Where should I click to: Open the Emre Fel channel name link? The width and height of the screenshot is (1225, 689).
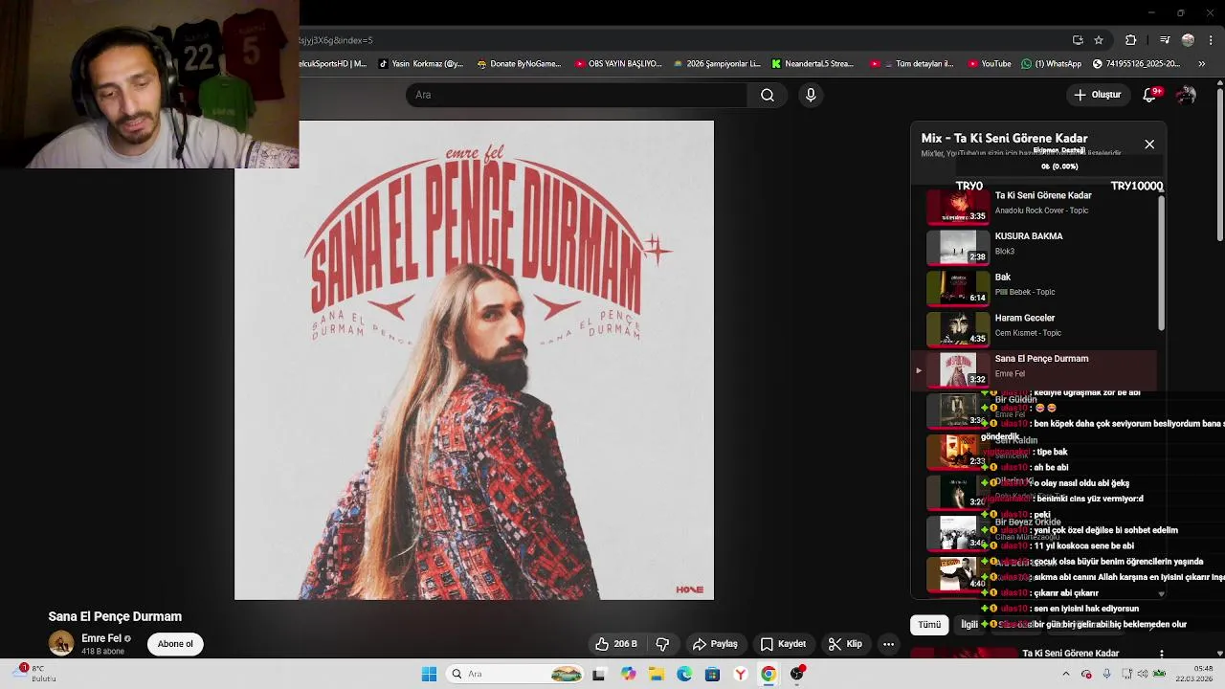(x=101, y=638)
